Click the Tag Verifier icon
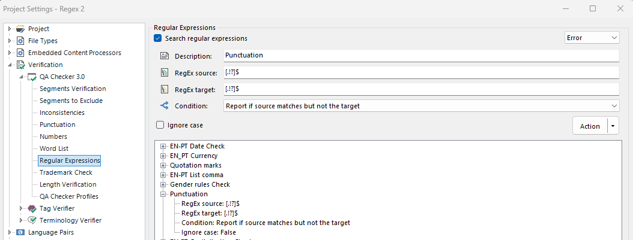633x240 pixels. [32, 208]
